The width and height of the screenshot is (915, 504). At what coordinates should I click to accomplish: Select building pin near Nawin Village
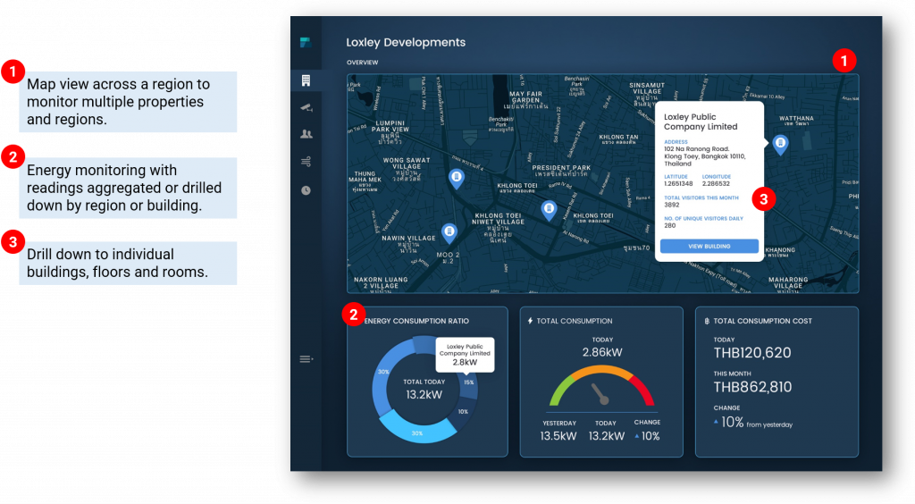pos(449,233)
